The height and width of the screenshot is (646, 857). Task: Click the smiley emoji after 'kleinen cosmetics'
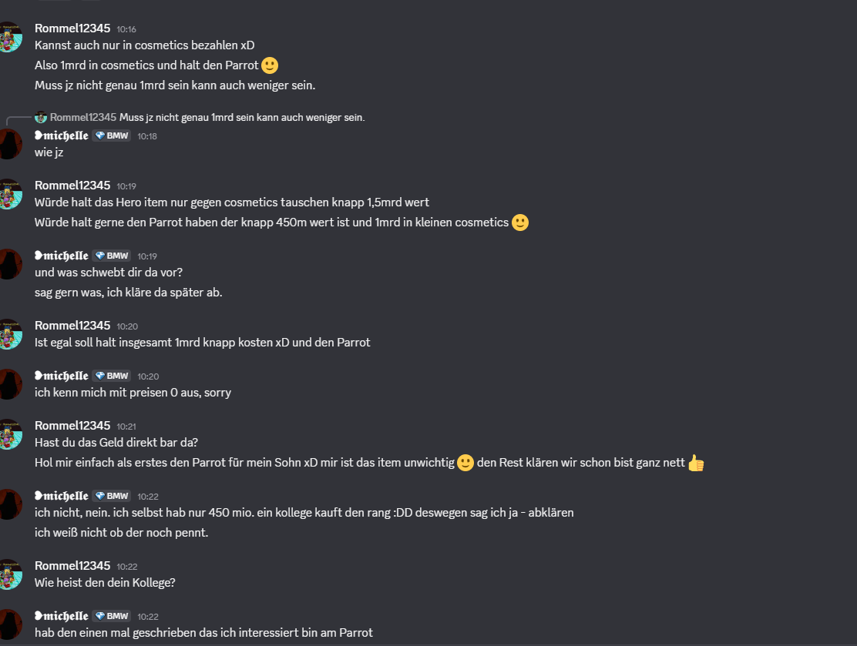tap(519, 223)
